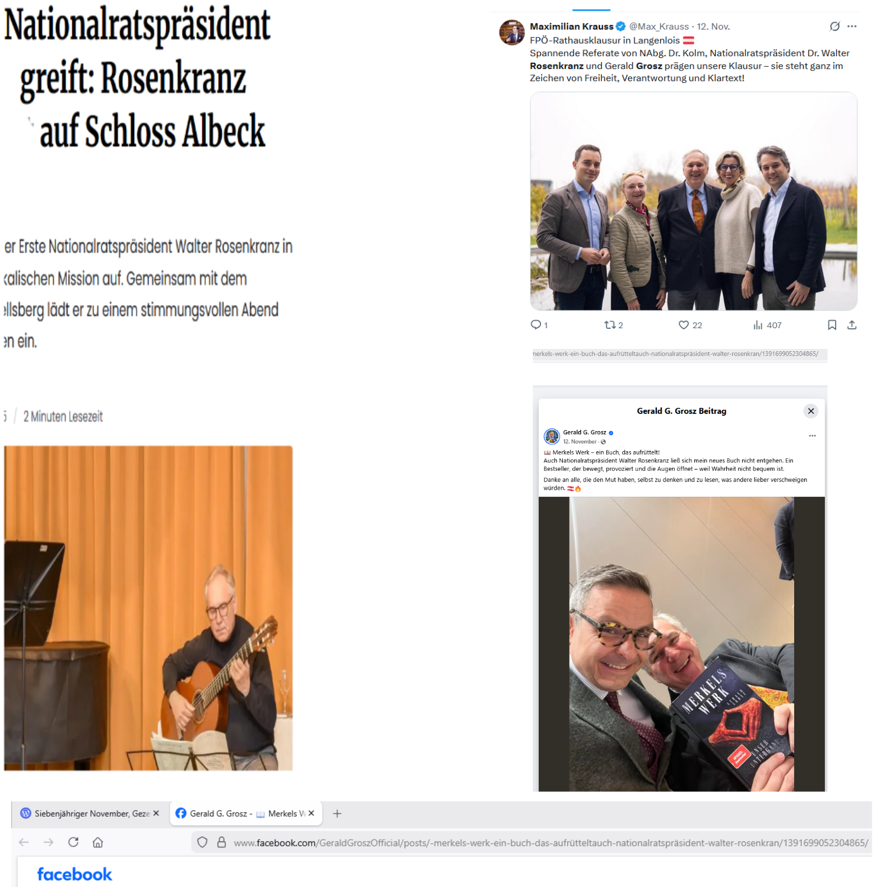Image resolution: width=887 pixels, height=887 pixels.
Task: Open Gerald G. Grosz post options
Action: point(812,435)
